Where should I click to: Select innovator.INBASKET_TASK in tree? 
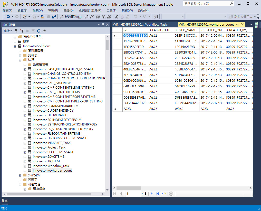(52, 143)
